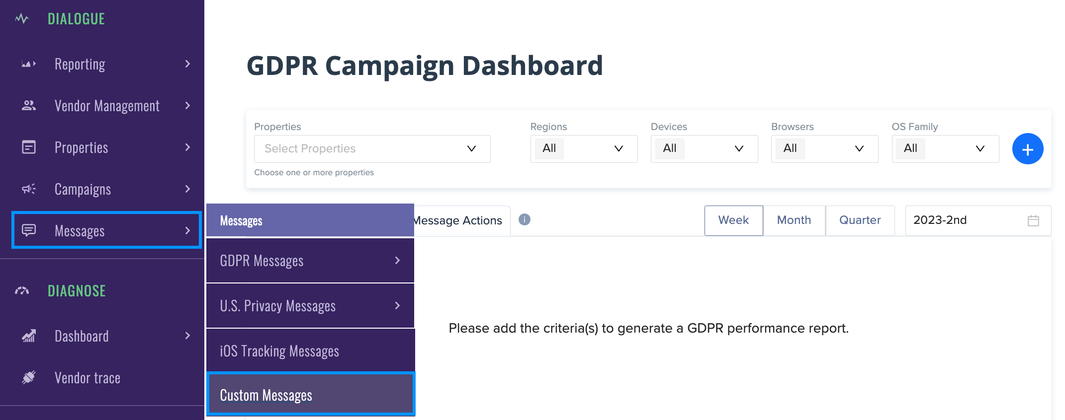Click the Dashboard graph icon under Diagnose
Image resolution: width=1065 pixels, height=420 pixels.
29,336
